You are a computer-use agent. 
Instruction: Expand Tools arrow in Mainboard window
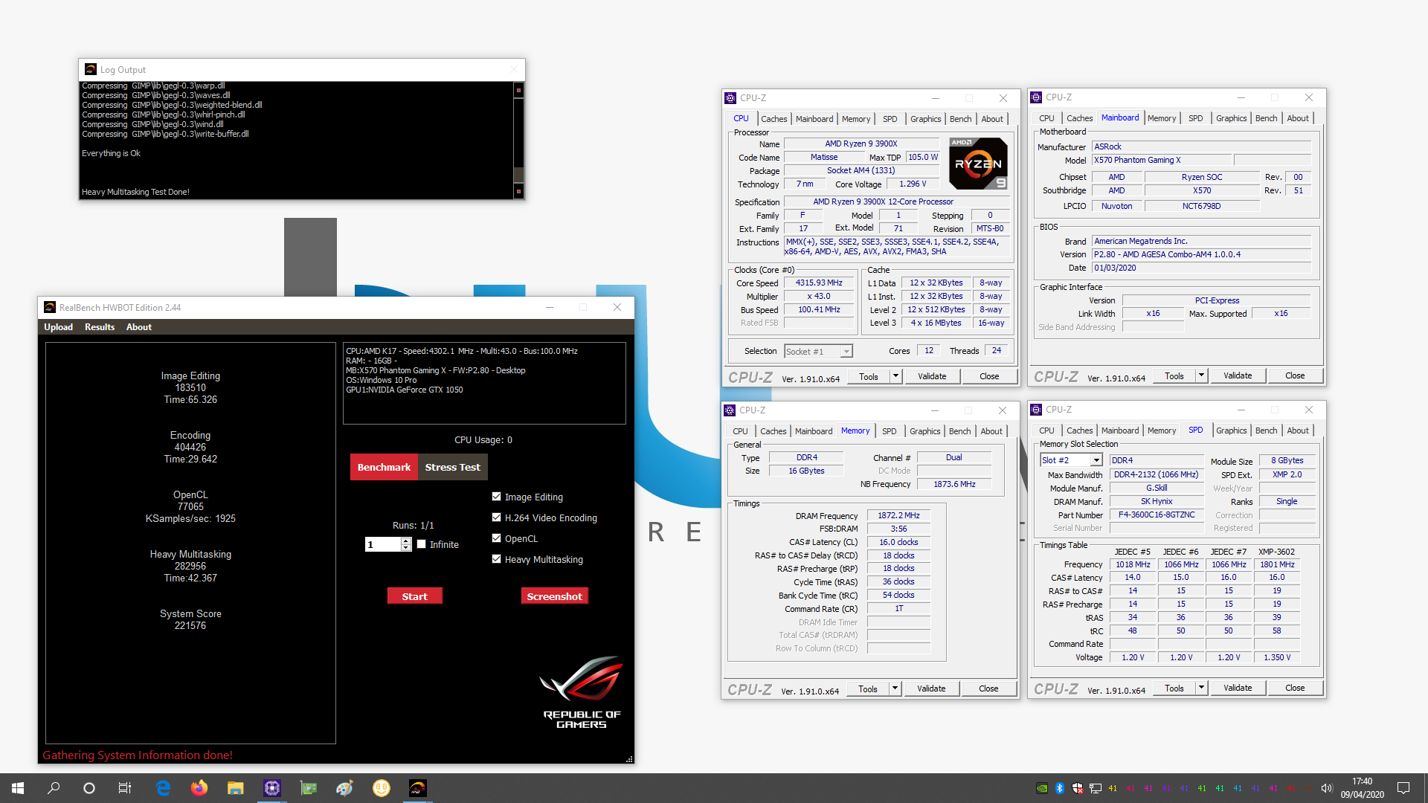[x=1201, y=376]
